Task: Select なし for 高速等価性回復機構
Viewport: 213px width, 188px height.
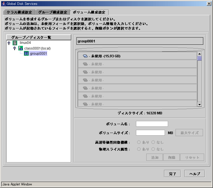Action: [153, 142]
